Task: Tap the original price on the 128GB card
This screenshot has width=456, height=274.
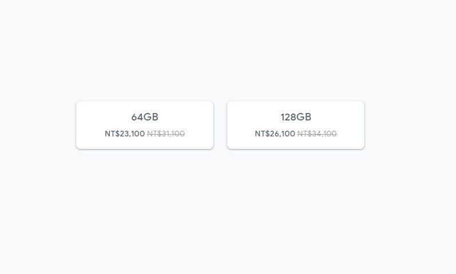Action: click(317, 134)
